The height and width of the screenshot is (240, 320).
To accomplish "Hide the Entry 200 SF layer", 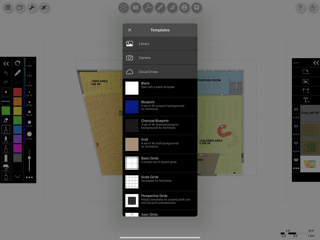I will coord(296,109).
